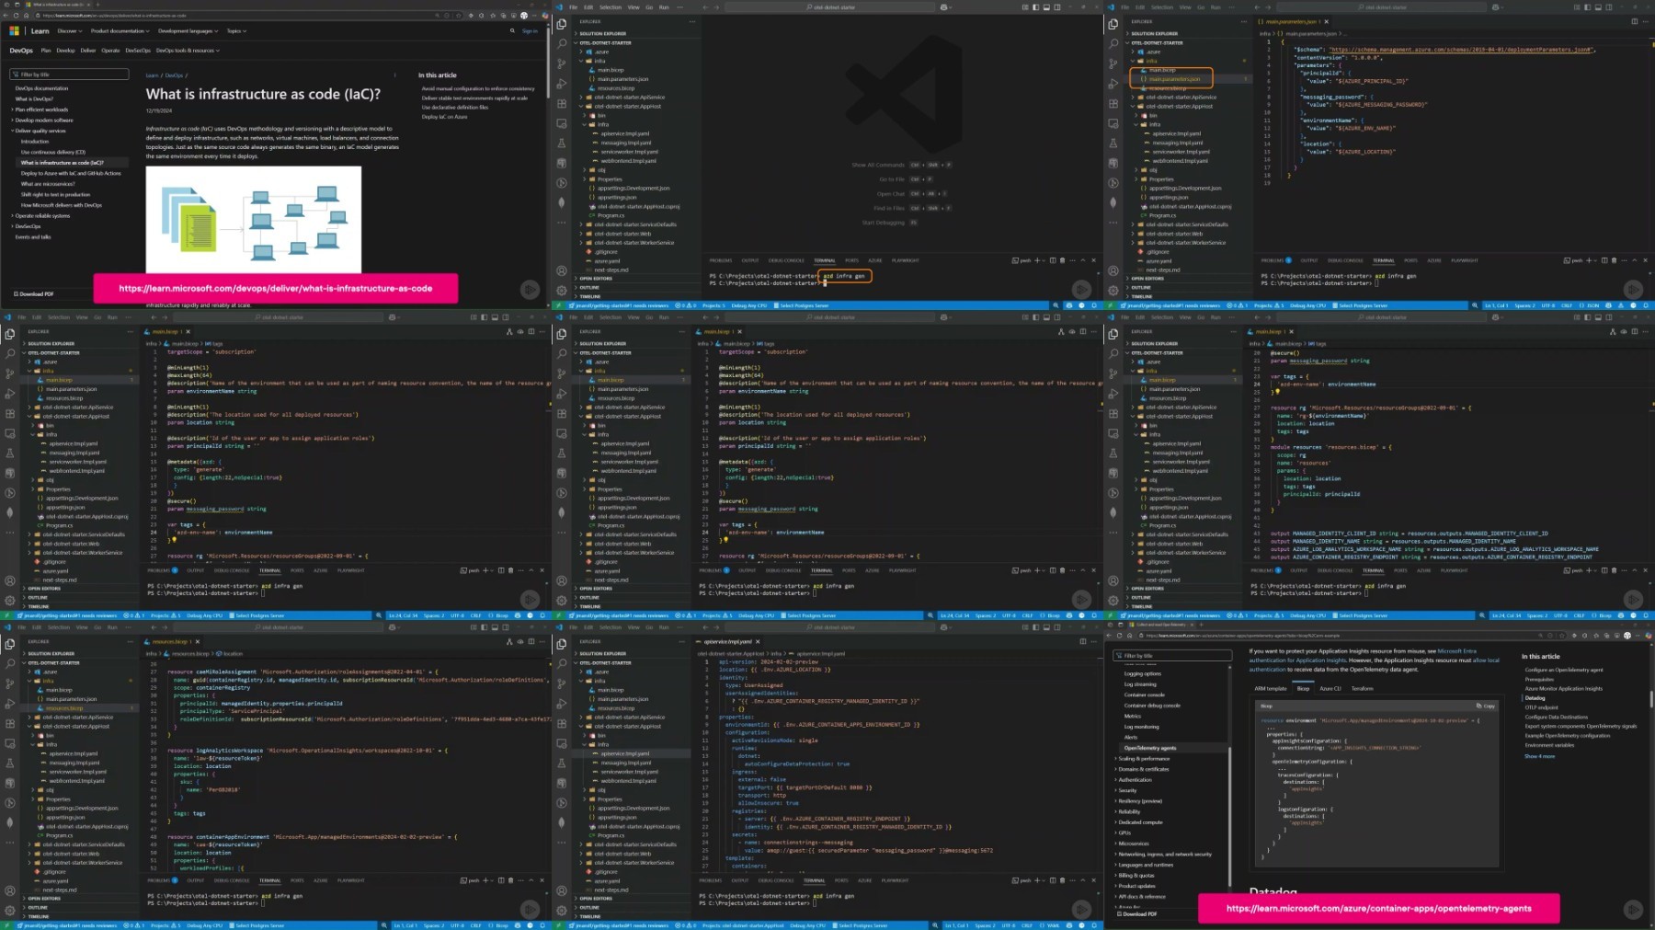
Task: Select the ARM template code tab
Action: (x=1271, y=688)
